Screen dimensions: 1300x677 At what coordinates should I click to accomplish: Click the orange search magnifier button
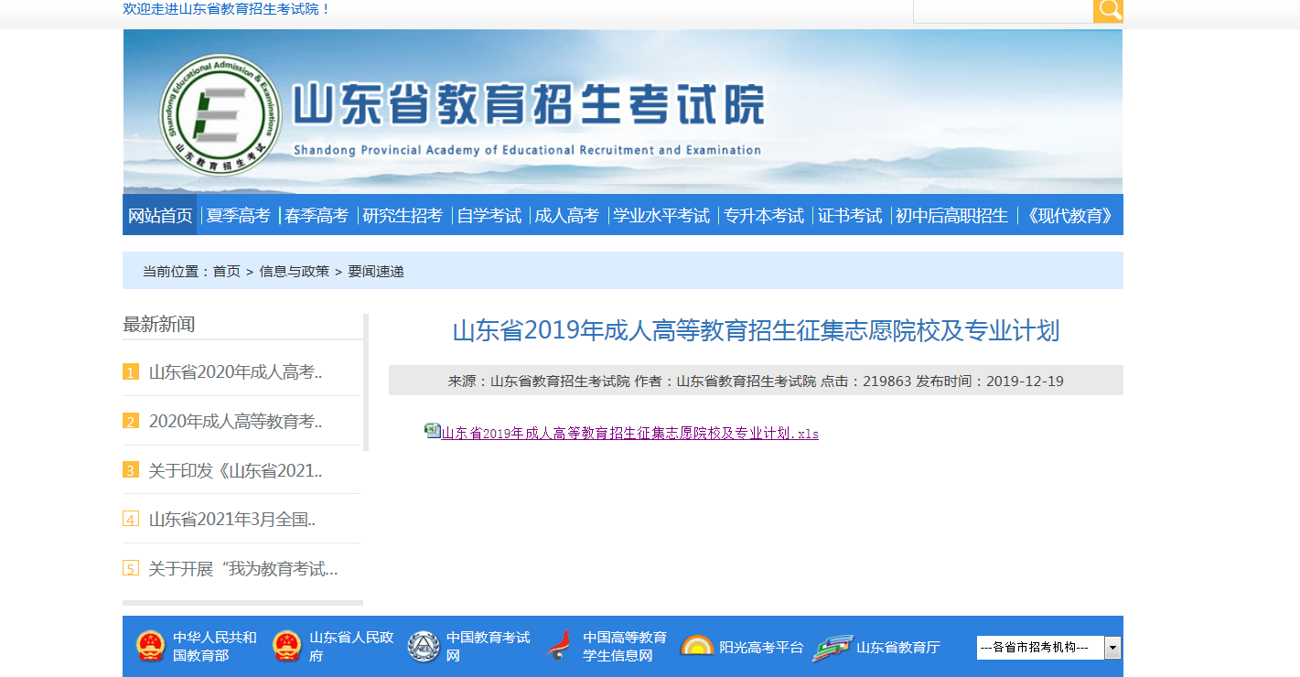pos(1108,10)
